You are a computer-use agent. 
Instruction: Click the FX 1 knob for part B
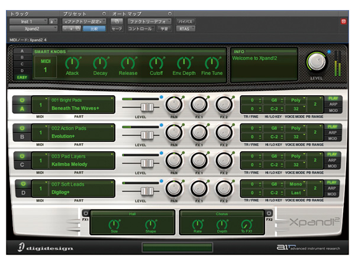[199, 133]
